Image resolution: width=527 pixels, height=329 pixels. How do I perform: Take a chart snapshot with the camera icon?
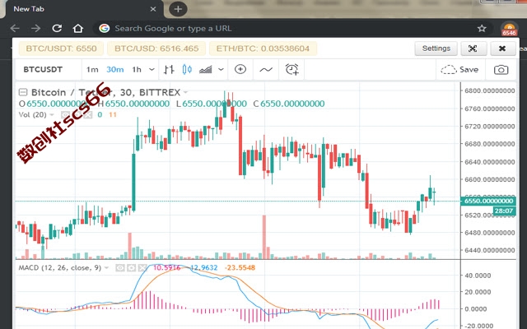click(x=501, y=69)
